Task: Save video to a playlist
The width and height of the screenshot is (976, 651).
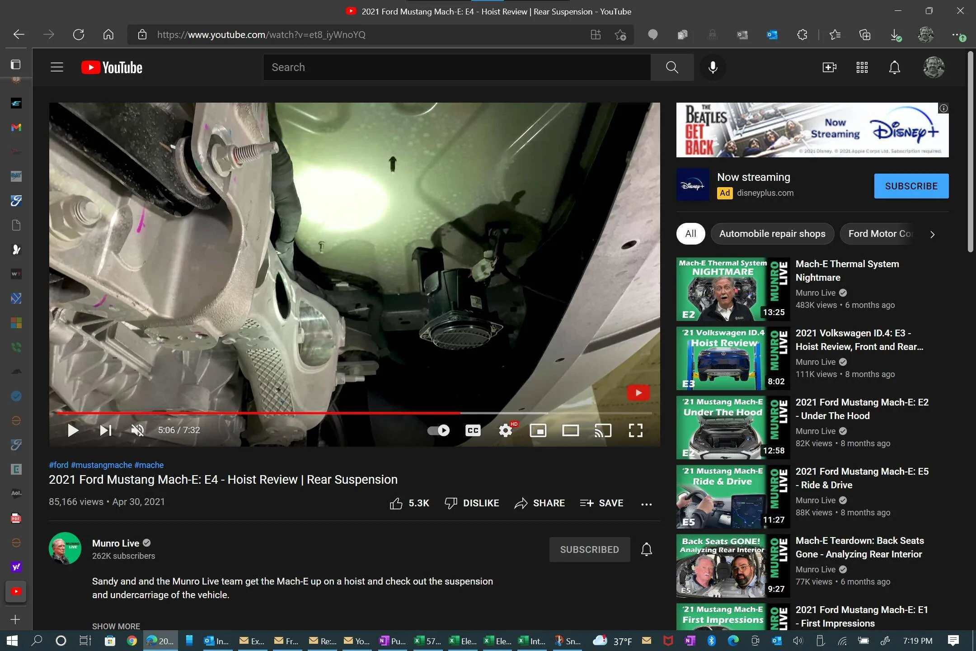Action: point(601,503)
